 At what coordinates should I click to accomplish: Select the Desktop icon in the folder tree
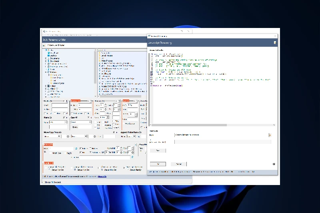tap(48, 56)
